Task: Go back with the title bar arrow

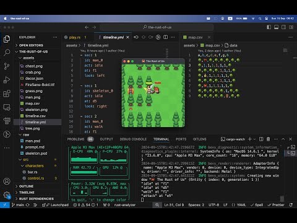Action: [87, 27]
